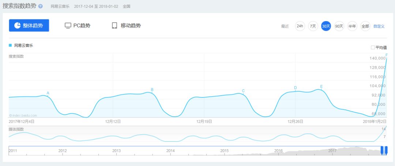This screenshot has height=166, width=395.
Task: Click the help question mark icon
Action: (41, 6)
